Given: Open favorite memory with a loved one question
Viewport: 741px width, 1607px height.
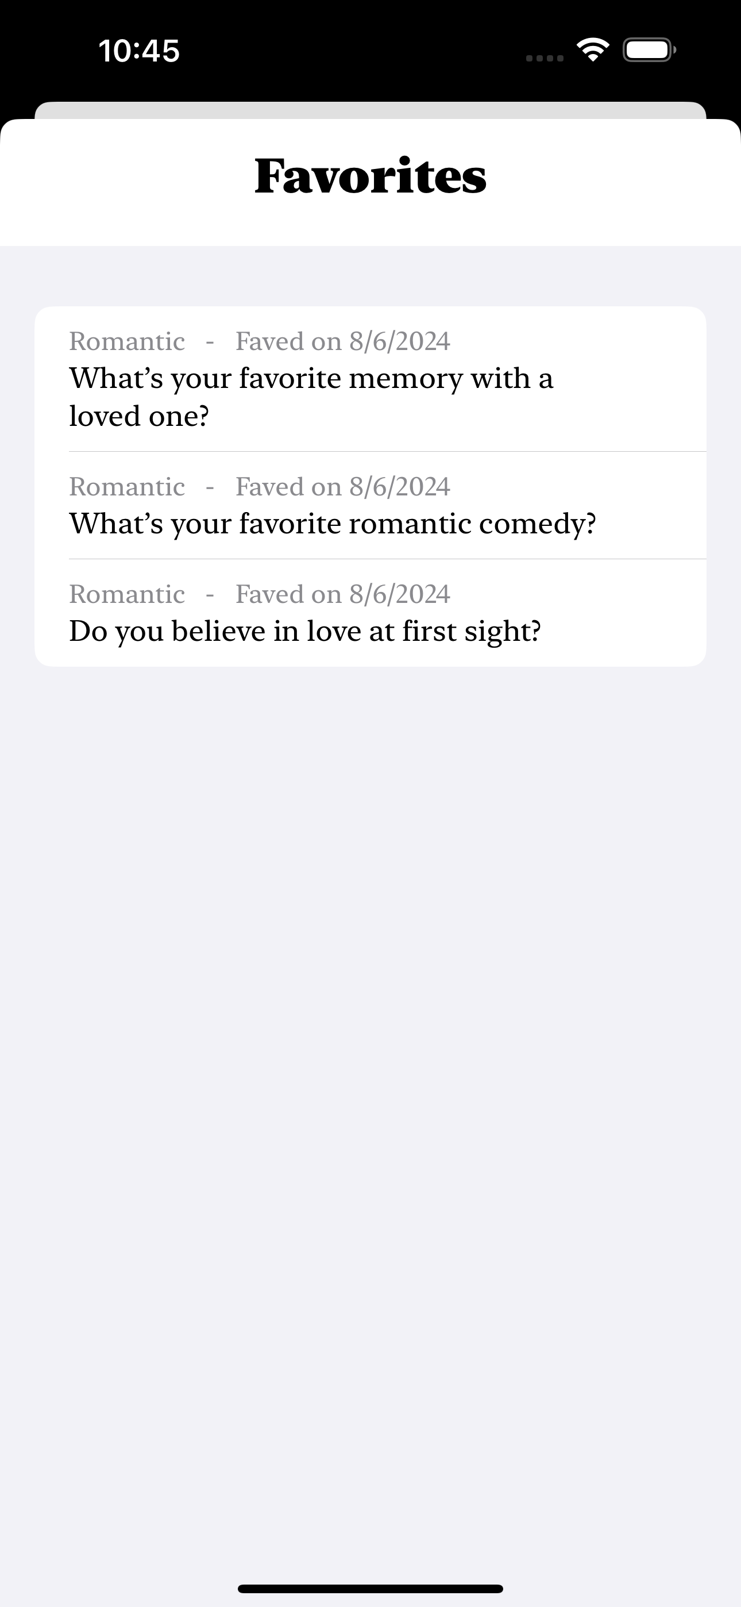Looking at the screenshot, I should 370,379.
